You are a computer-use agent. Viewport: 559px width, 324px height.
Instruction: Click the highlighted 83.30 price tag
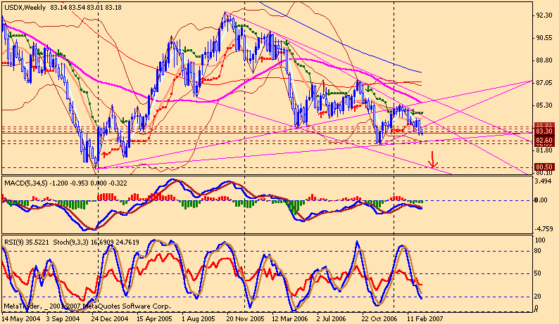[544, 131]
